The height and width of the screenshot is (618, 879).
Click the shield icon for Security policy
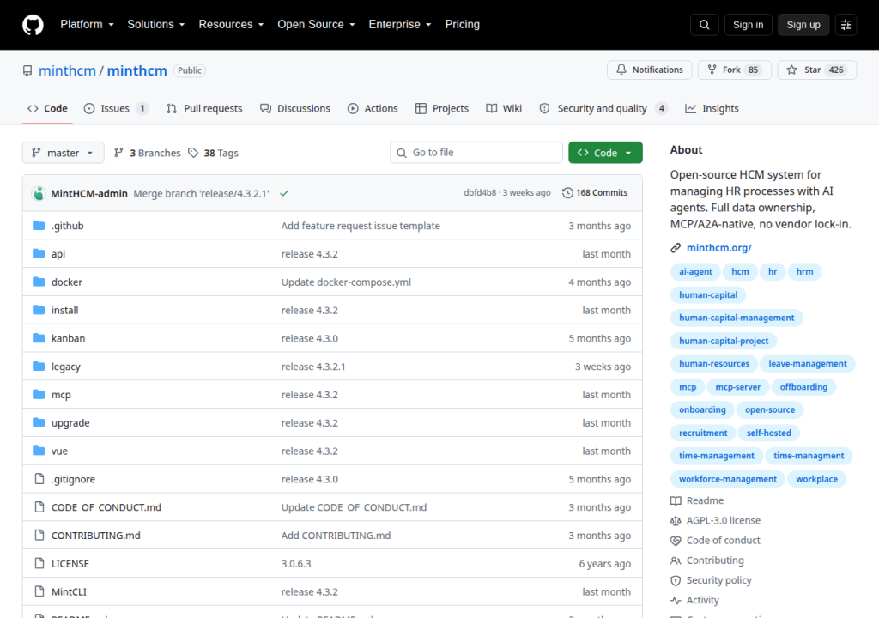[x=676, y=580]
